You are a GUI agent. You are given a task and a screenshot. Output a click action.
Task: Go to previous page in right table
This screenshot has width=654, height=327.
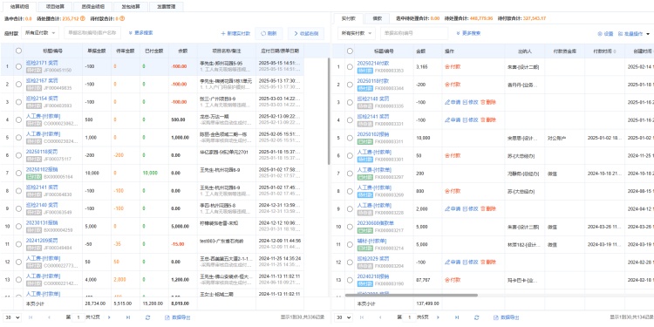pos(380,317)
